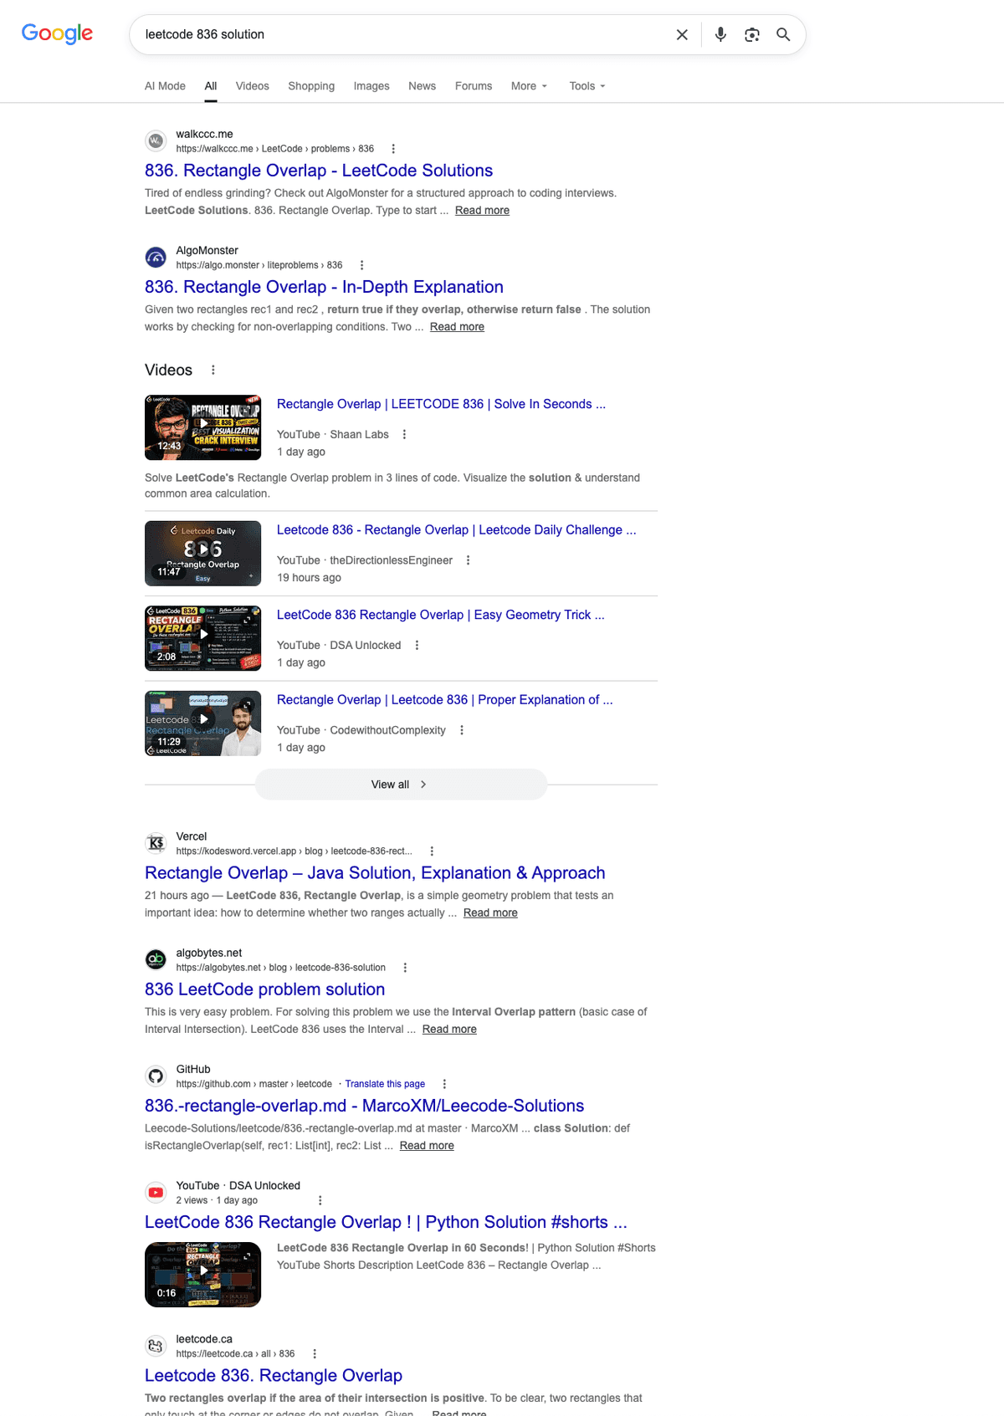Switch to AI Mode tab
The width and height of the screenshot is (1004, 1416).
point(165,86)
